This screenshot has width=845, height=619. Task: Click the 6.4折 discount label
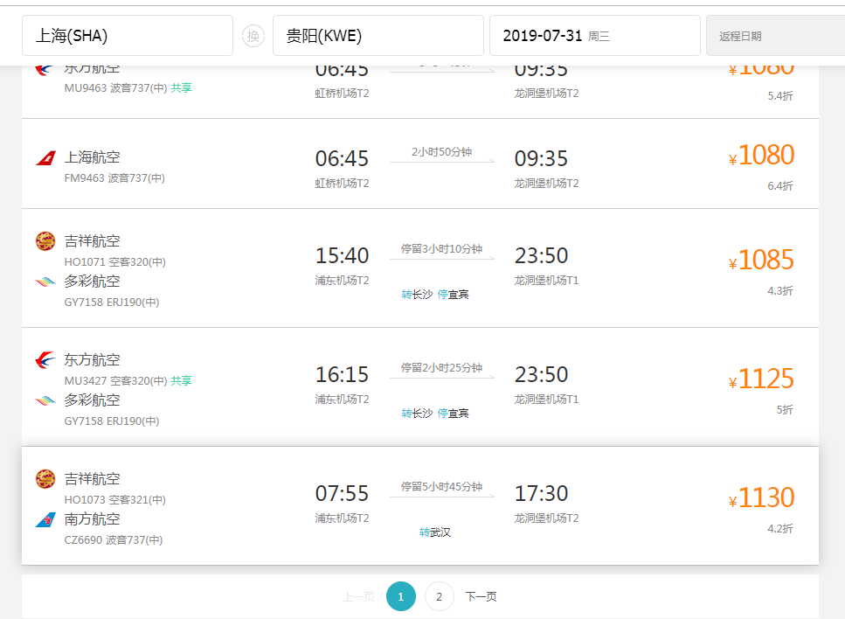(780, 186)
